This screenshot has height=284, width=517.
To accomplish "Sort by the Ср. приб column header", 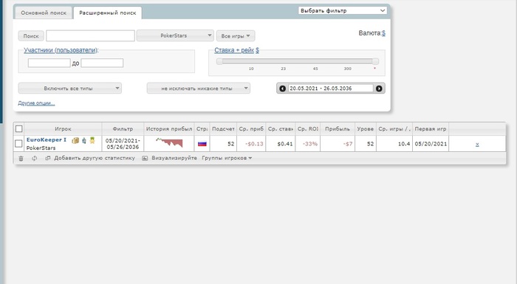I will (x=251, y=129).
